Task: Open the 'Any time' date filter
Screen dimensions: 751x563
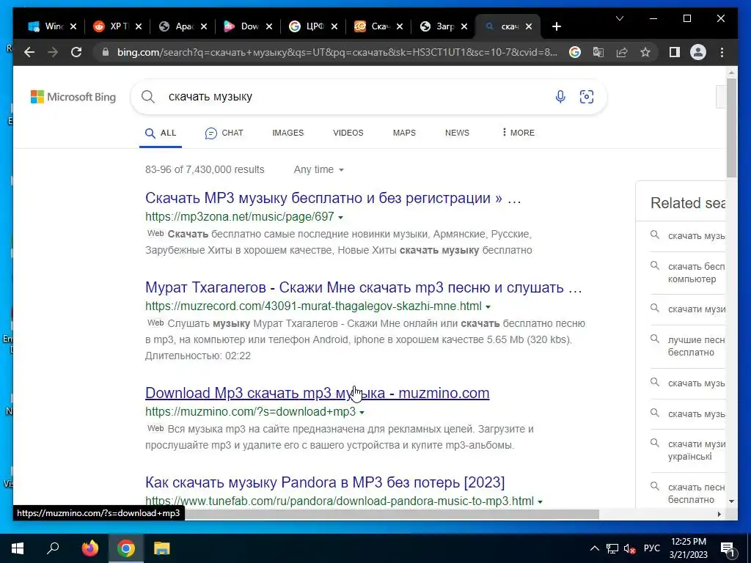Action: click(318, 169)
